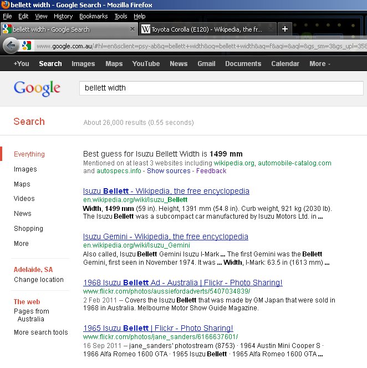Click the red 'Search' heading
This screenshot has height=368, width=367.
(29, 122)
